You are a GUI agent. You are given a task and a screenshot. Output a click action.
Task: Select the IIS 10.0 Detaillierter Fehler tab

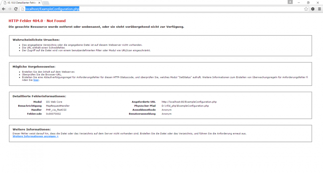coord(21,3)
